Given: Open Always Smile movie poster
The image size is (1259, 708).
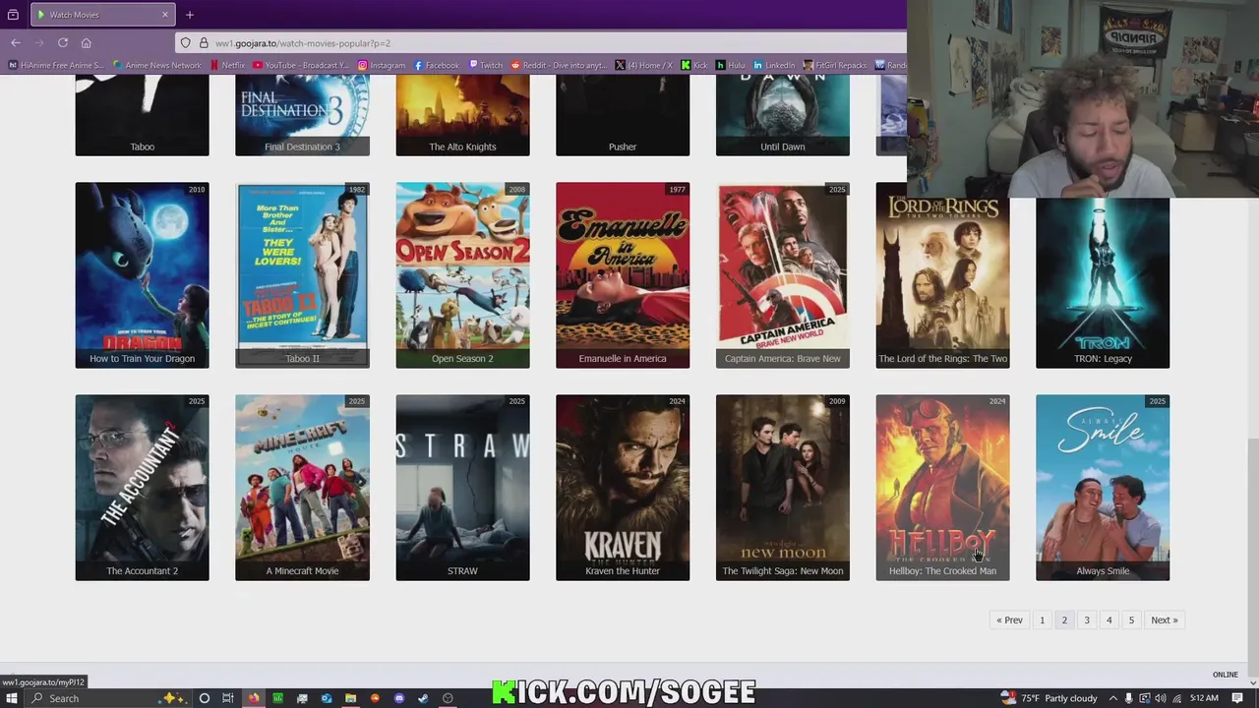Looking at the screenshot, I should [1103, 488].
